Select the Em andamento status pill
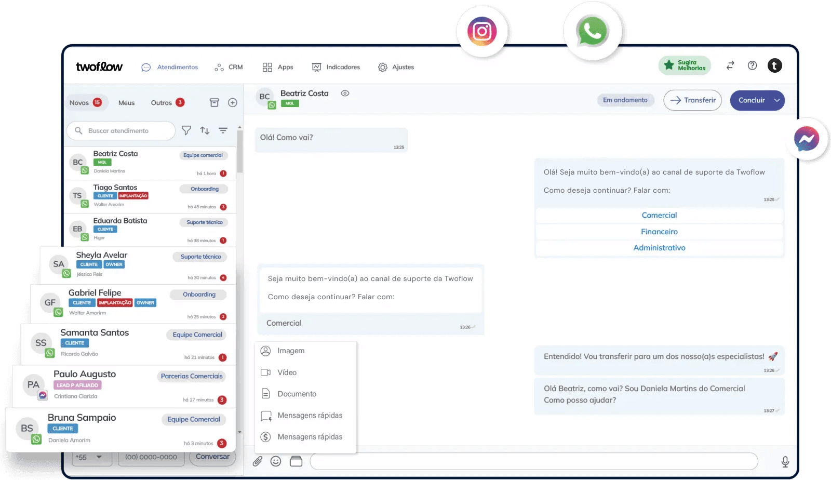Image resolution: width=831 pixels, height=480 pixels. (625, 100)
